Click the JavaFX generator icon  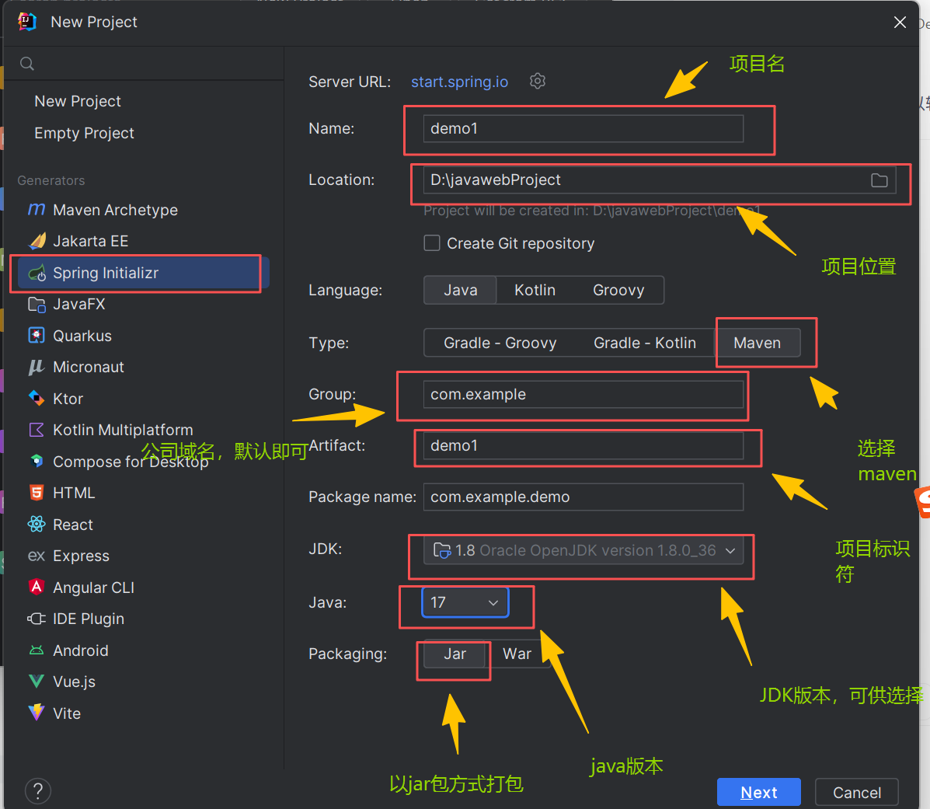click(x=37, y=305)
